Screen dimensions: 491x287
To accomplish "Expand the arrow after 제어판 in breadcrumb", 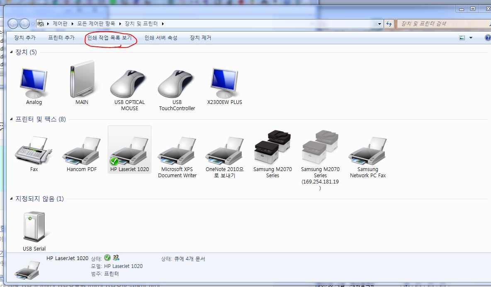I will (72, 24).
